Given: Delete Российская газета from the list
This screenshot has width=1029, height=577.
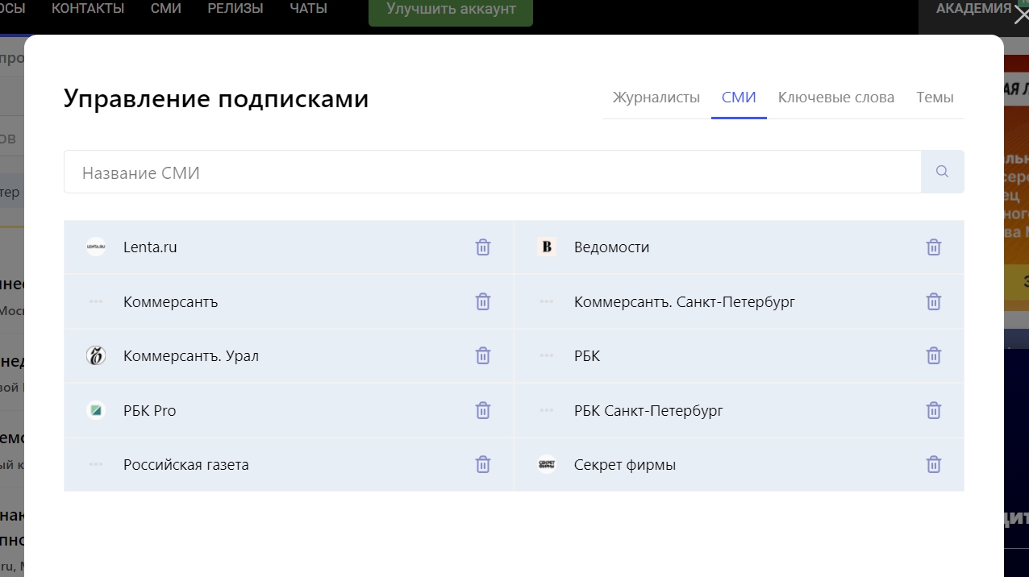Looking at the screenshot, I should point(482,464).
